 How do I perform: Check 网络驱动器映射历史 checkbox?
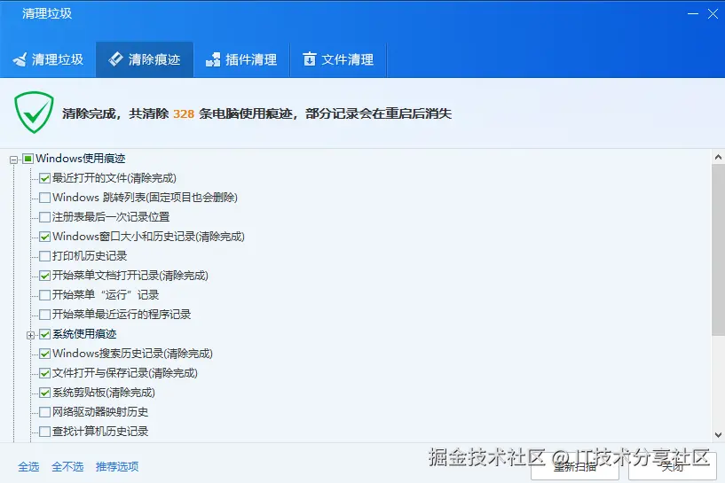(45, 412)
